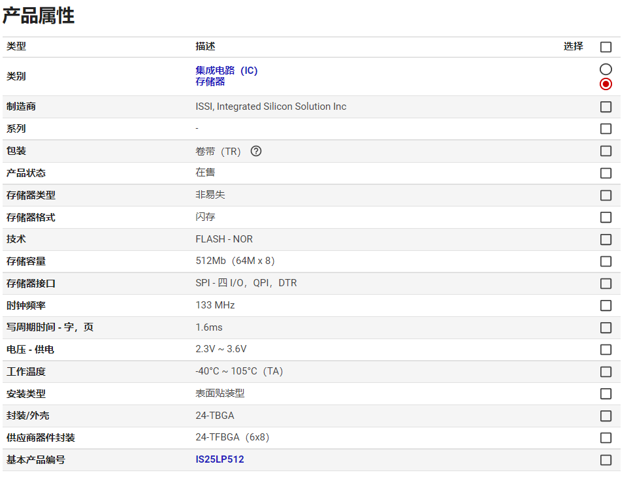
Task: Check the 存储器接口 SPI checkbox
Action: pos(606,284)
